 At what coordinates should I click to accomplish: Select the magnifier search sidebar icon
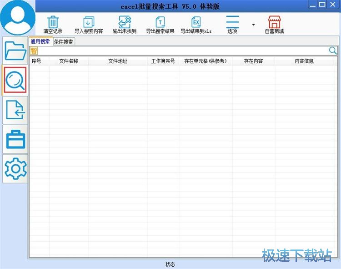[x=15, y=80]
